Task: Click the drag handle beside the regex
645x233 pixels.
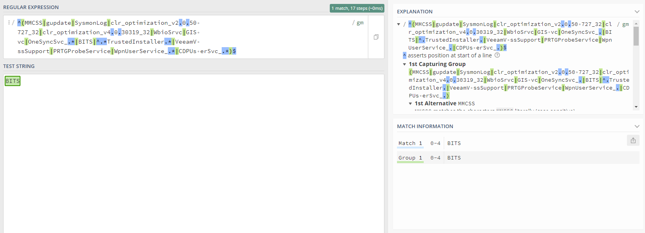Action: [x=9, y=23]
